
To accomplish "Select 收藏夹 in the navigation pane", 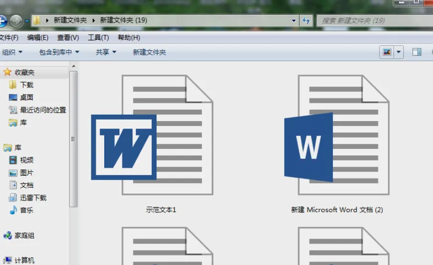I will pyautogui.click(x=25, y=72).
